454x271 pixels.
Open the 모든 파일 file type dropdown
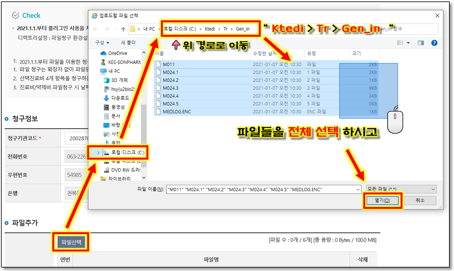click(x=401, y=189)
